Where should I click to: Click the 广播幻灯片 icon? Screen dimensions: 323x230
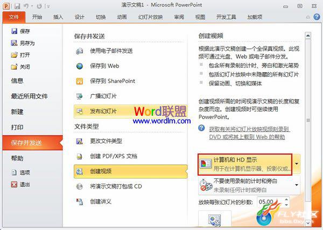coord(80,96)
